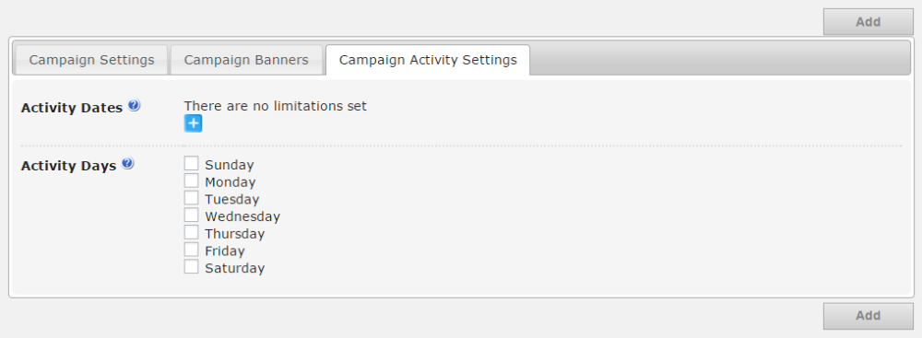922x338 pixels.
Task: Open the Activity Dates help icon
Action: click(x=134, y=106)
